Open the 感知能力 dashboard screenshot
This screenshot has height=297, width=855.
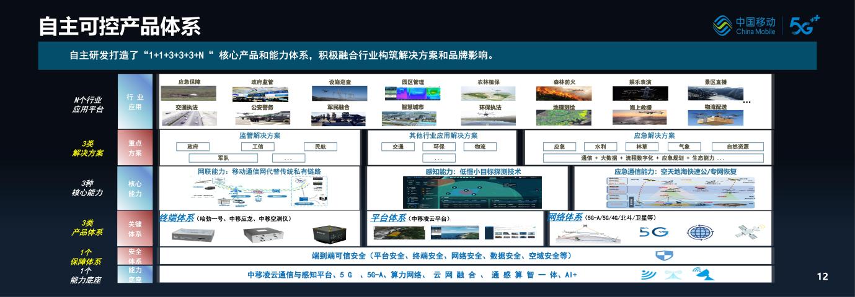[x=471, y=192]
